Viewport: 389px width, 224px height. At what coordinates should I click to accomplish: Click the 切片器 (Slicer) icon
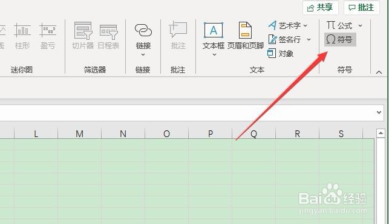coord(83,36)
